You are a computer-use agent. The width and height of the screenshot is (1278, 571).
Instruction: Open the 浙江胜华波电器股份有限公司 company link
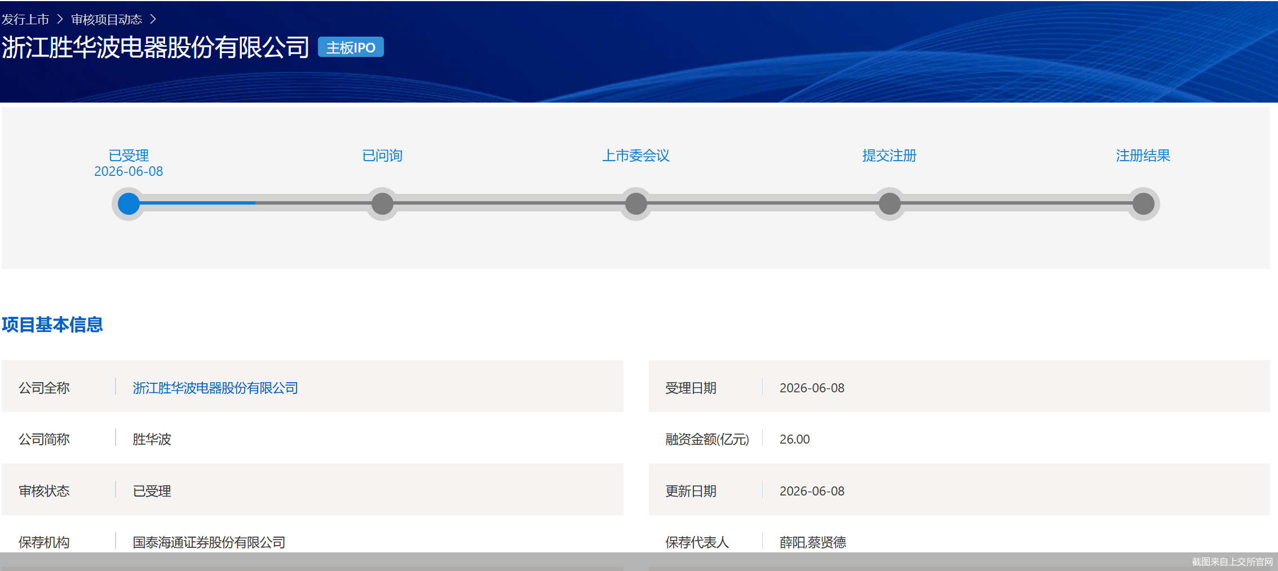click(x=215, y=388)
